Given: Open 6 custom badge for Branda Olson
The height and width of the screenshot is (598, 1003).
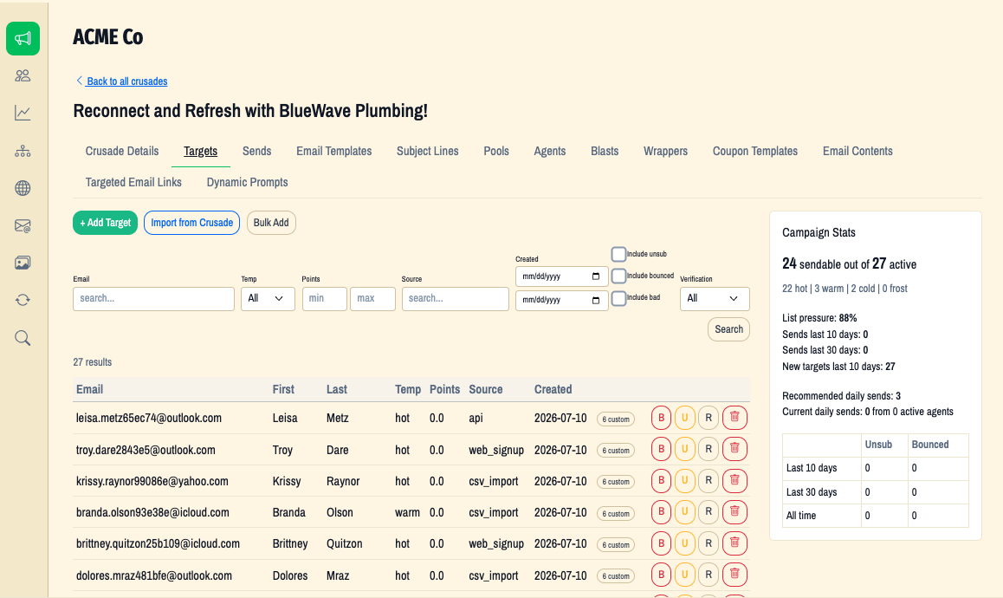Looking at the screenshot, I should coord(616,513).
